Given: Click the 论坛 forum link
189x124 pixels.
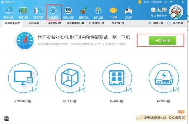Looking at the screenshot, I should click(146, 2).
